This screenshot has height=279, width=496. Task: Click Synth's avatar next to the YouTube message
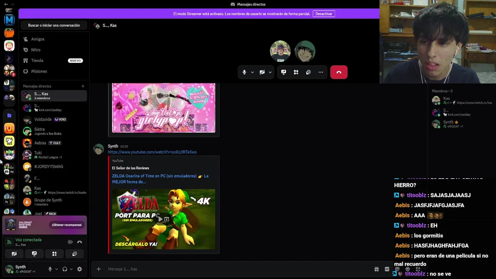pyautogui.click(x=98, y=149)
